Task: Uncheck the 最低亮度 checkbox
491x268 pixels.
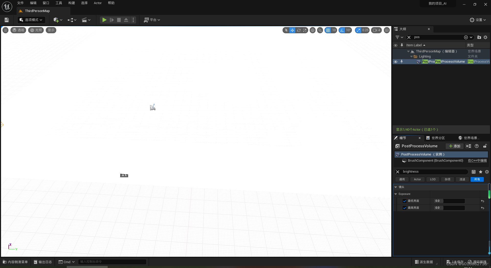Action: pos(405,201)
